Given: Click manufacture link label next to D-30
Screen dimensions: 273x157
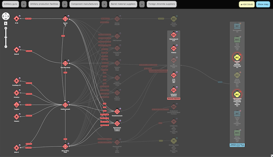Looking at the screenshot, I should 28,19.
